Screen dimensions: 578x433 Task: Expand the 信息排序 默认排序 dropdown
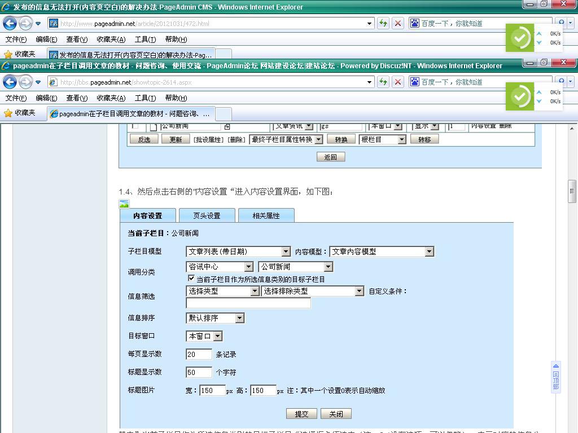(x=239, y=318)
